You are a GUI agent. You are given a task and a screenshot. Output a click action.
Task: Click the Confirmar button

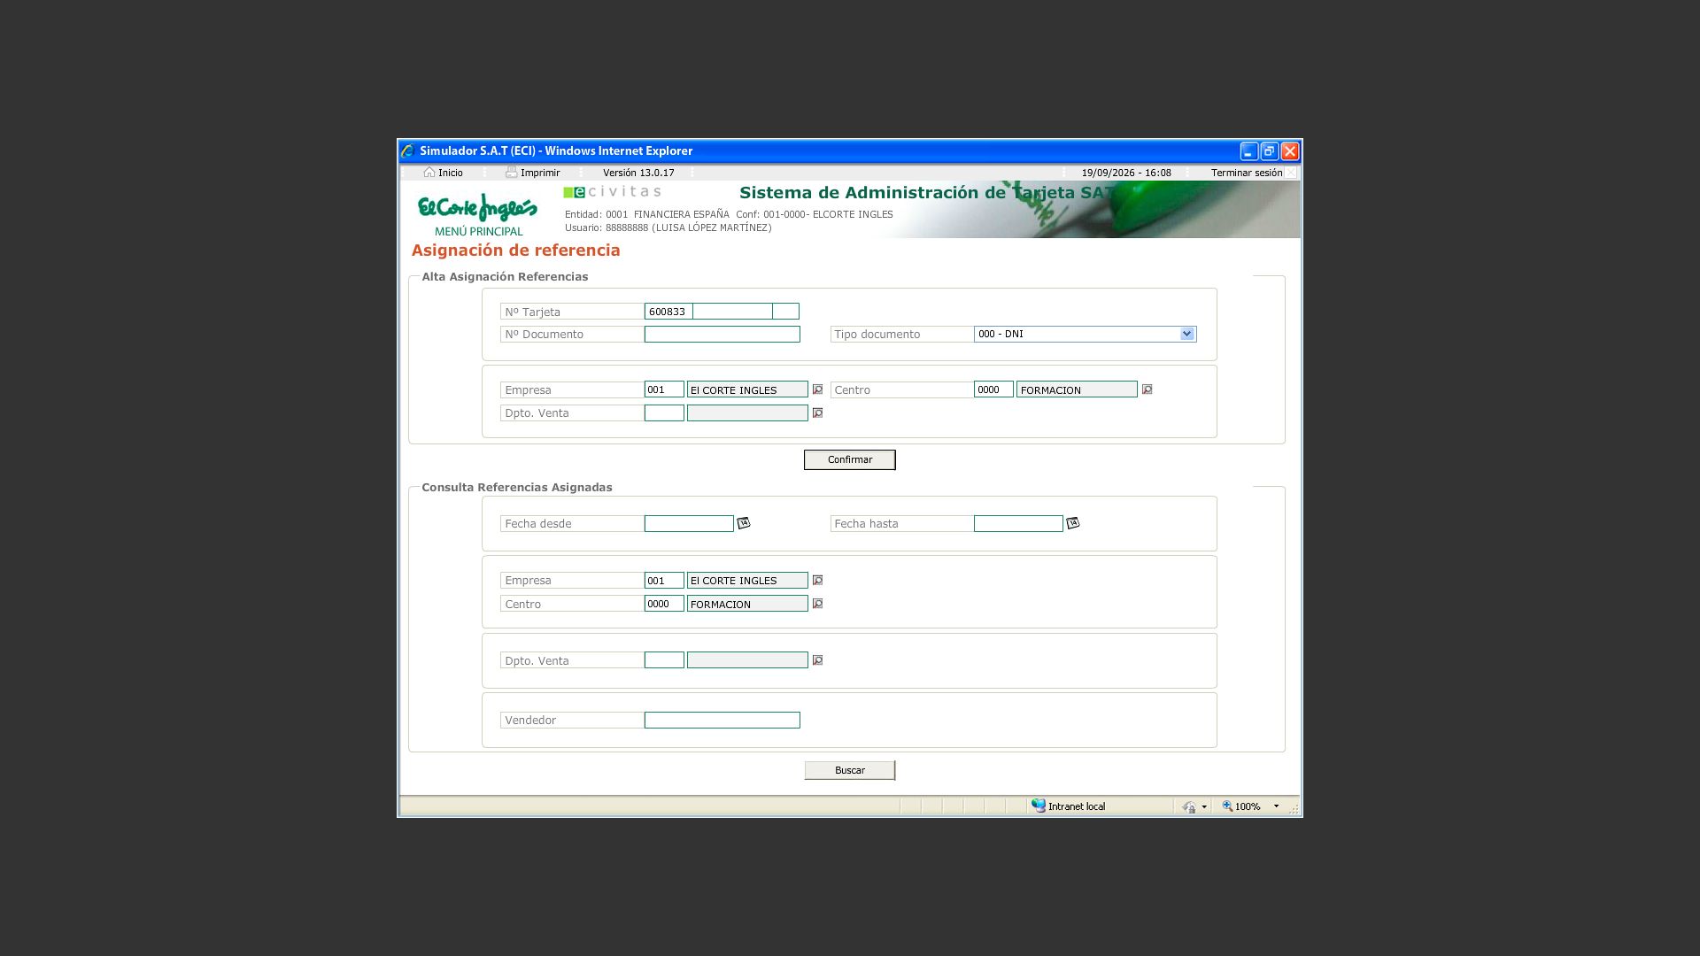(x=850, y=459)
